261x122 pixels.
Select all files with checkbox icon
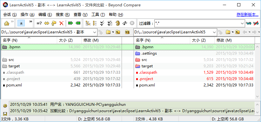[110, 23]
